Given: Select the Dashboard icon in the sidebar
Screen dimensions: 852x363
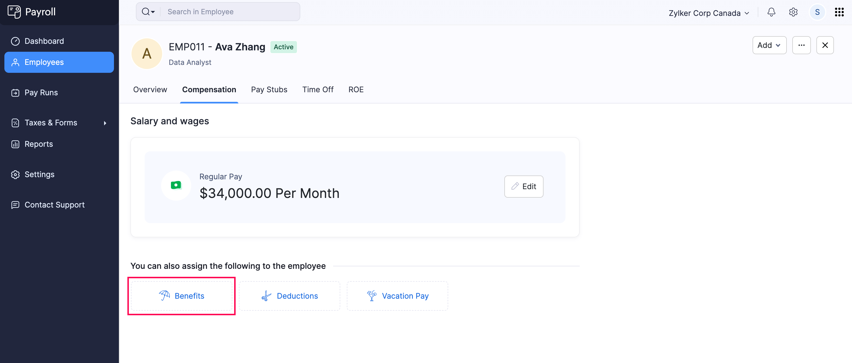Looking at the screenshot, I should click(15, 41).
